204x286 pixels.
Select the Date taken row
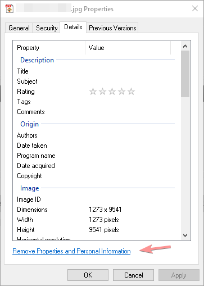[96, 146]
